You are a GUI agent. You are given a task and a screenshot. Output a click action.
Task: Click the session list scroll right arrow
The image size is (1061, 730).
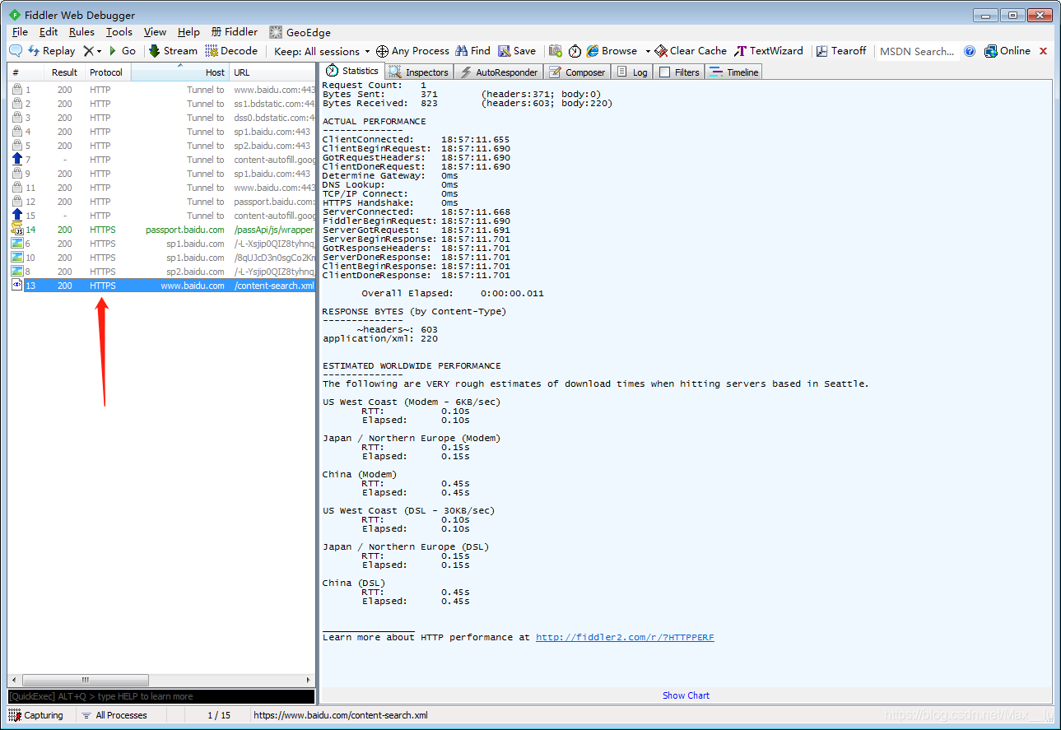tap(309, 681)
